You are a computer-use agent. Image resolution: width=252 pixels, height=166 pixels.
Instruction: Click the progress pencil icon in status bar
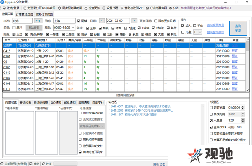click(43, 164)
